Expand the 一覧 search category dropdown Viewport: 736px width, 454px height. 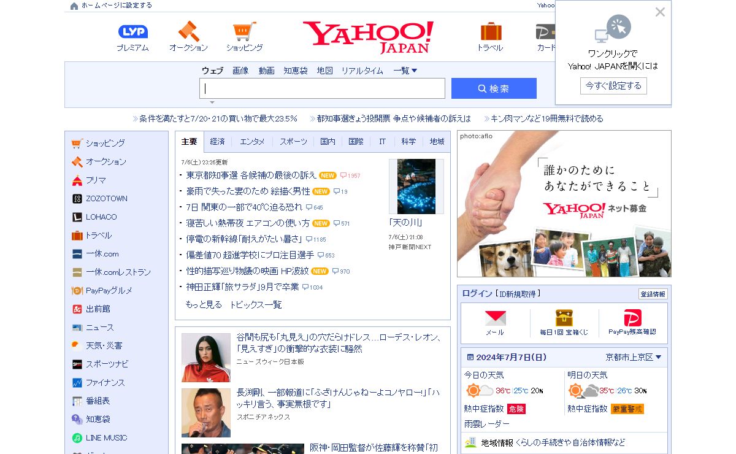(x=405, y=71)
